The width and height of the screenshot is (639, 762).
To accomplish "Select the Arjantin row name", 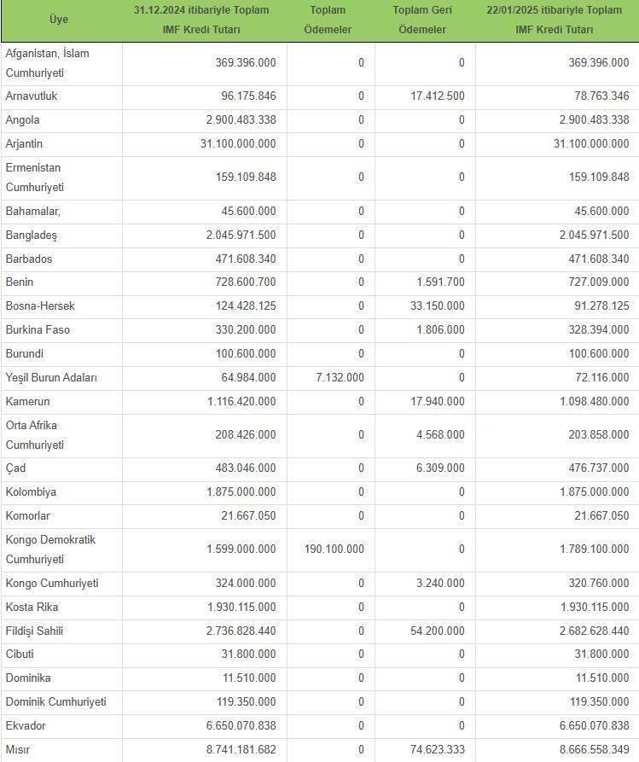I will tap(24, 144).
